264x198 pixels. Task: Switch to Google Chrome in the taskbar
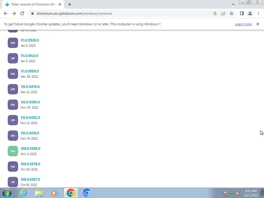pos(71,193)
